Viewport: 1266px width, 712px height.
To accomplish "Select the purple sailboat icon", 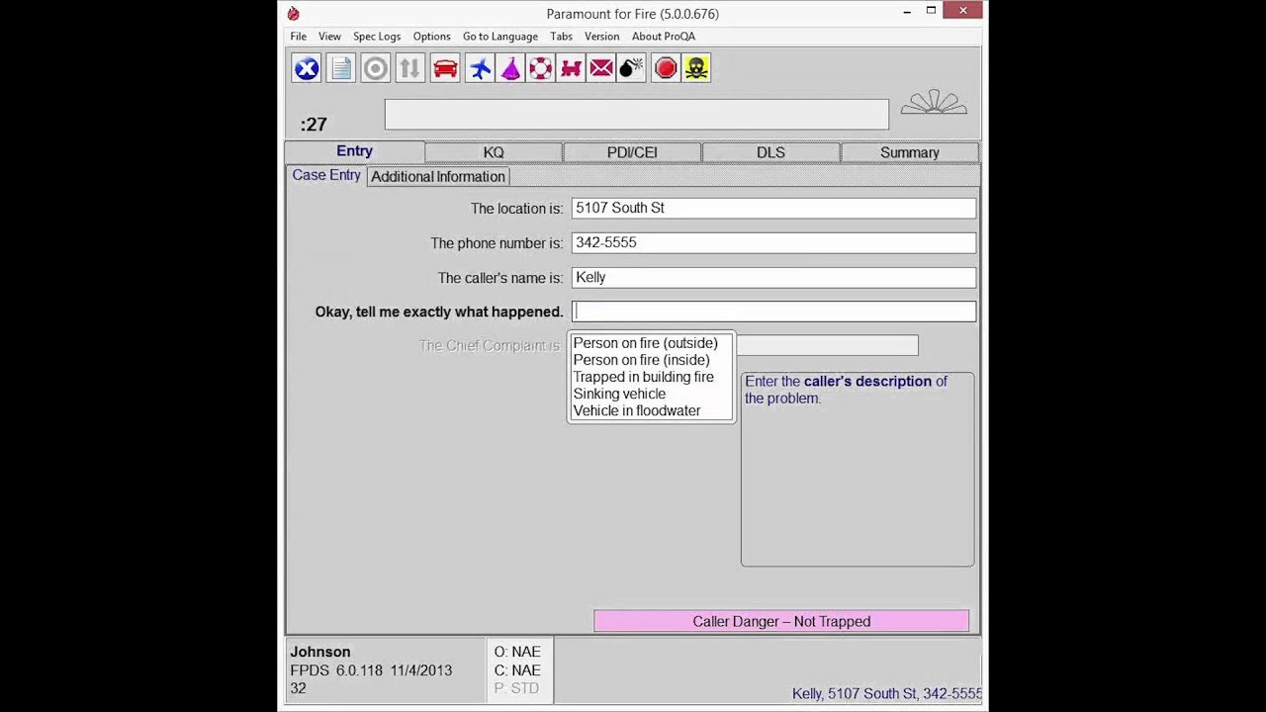I will [x=510, y=68].
